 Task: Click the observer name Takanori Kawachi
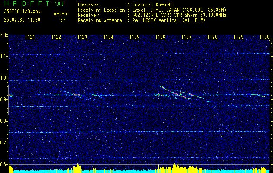[x=154, y=5]
